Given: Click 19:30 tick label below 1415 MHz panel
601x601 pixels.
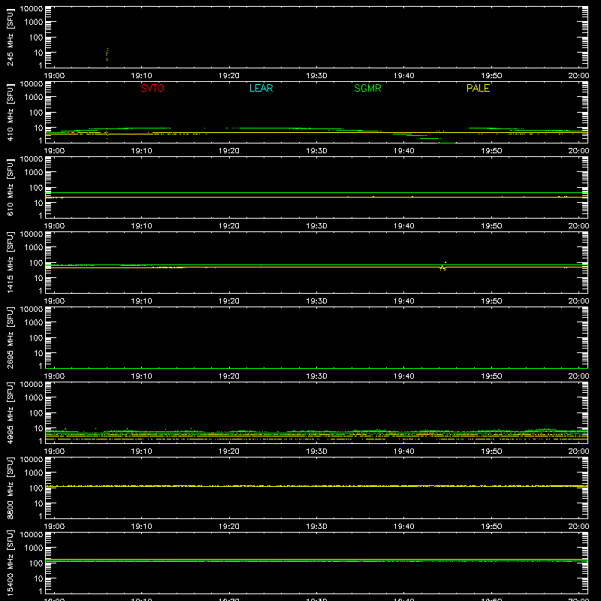Looking at the screenshot, I should [x=316, y=301].
